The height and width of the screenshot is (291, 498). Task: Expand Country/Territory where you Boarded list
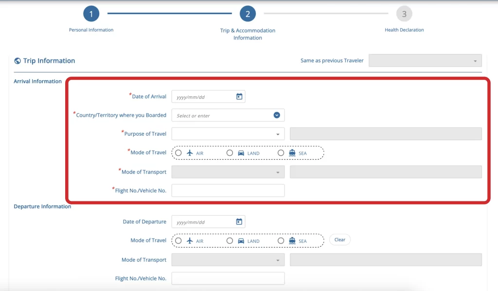coord(277,115)
